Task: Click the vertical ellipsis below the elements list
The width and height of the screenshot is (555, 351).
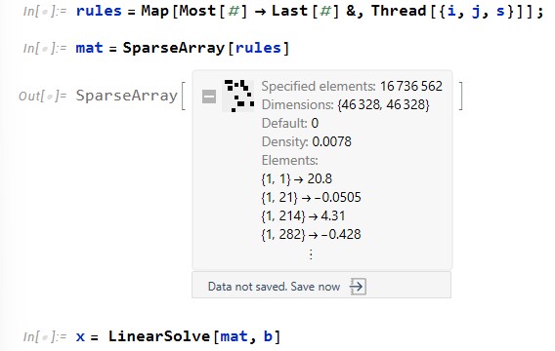Action: pos(311,254)
